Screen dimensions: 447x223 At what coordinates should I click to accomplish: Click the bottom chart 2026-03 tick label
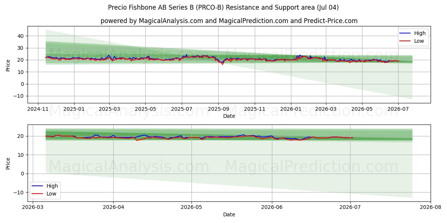33,207
